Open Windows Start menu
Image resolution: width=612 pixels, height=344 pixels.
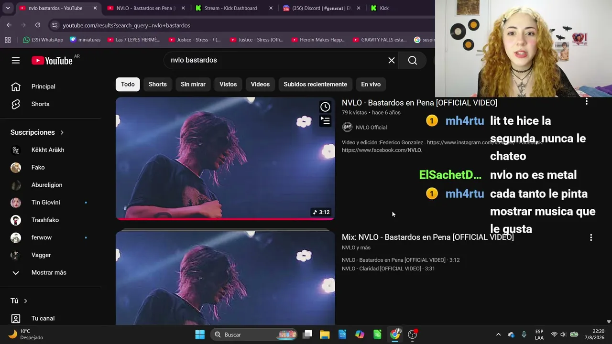200,334
